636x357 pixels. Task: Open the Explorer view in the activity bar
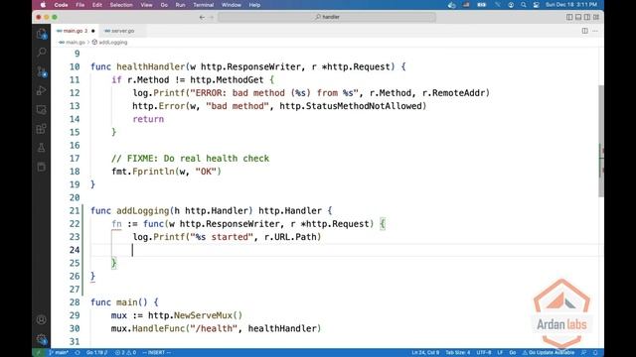pyautogui.click(x=42, y=34)
